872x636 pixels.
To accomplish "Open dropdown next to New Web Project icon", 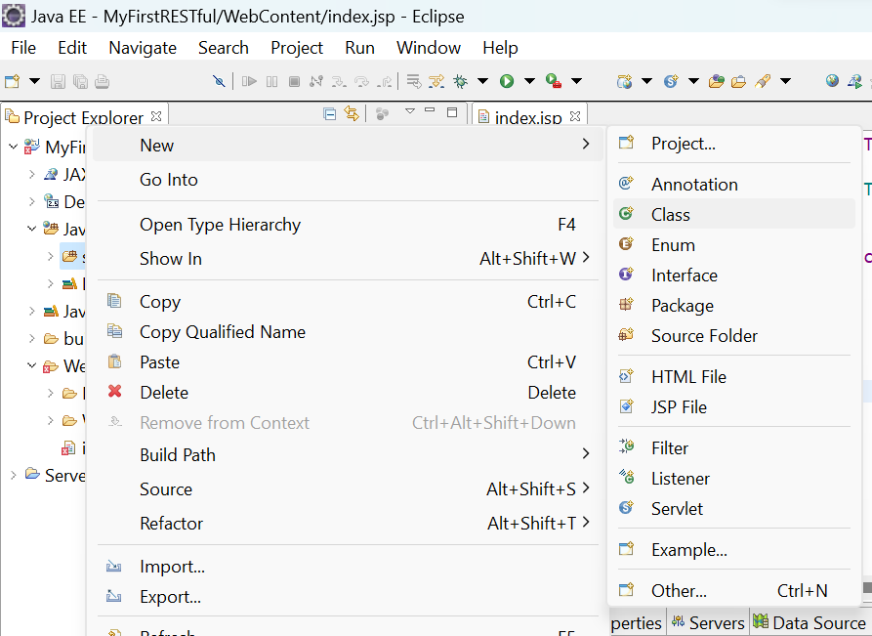I will 646,81.
